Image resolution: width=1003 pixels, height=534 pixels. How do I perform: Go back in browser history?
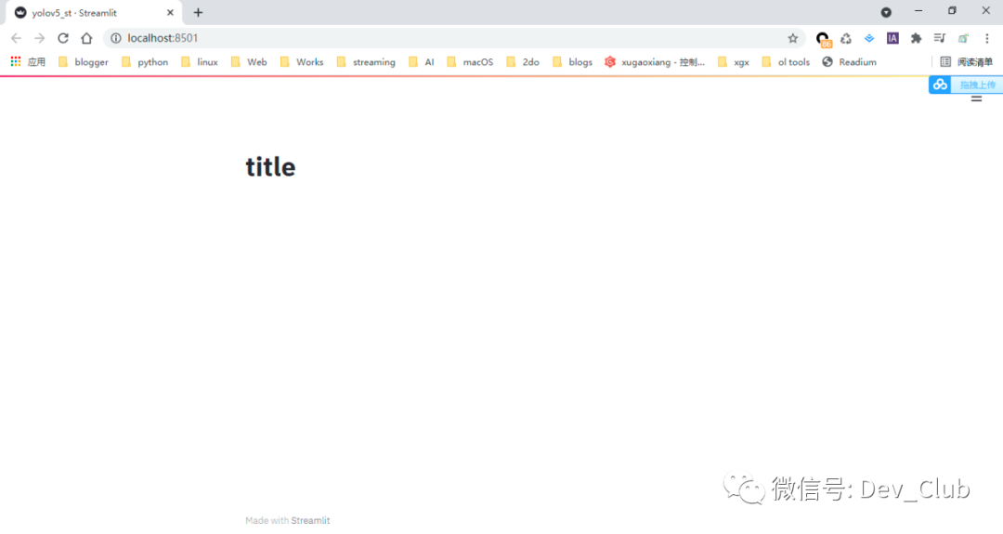16,38
